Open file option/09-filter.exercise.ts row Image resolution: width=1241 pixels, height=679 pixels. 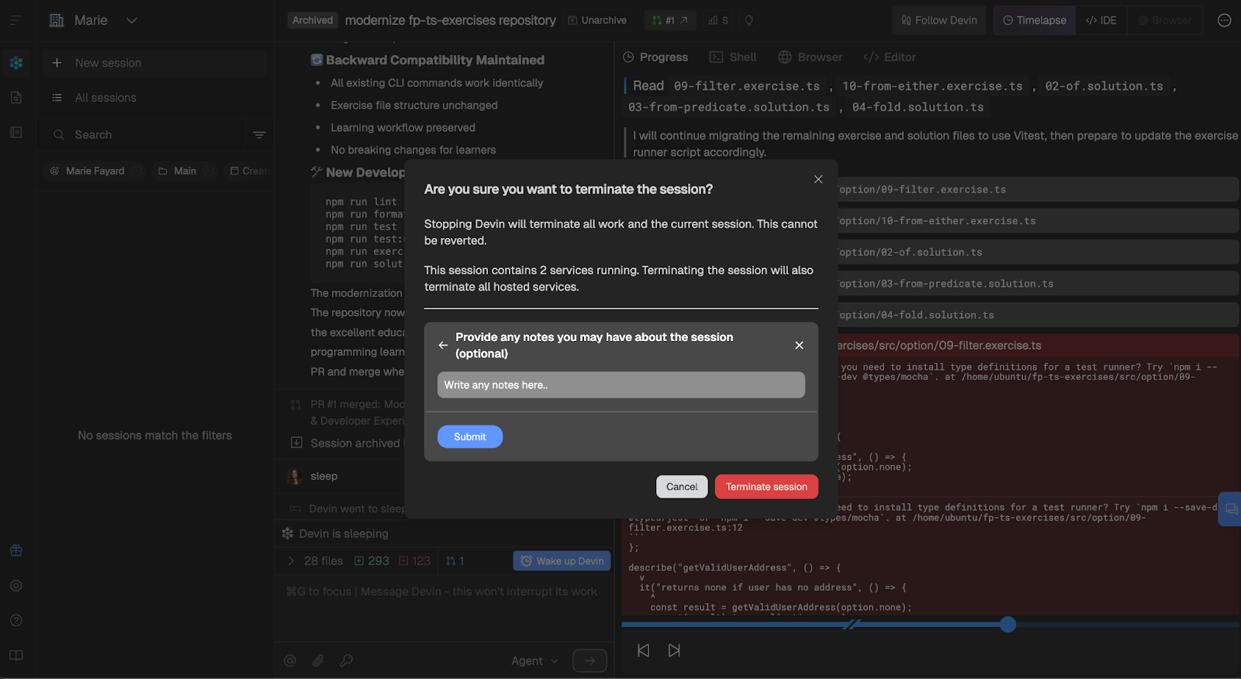click(1038, 189)
